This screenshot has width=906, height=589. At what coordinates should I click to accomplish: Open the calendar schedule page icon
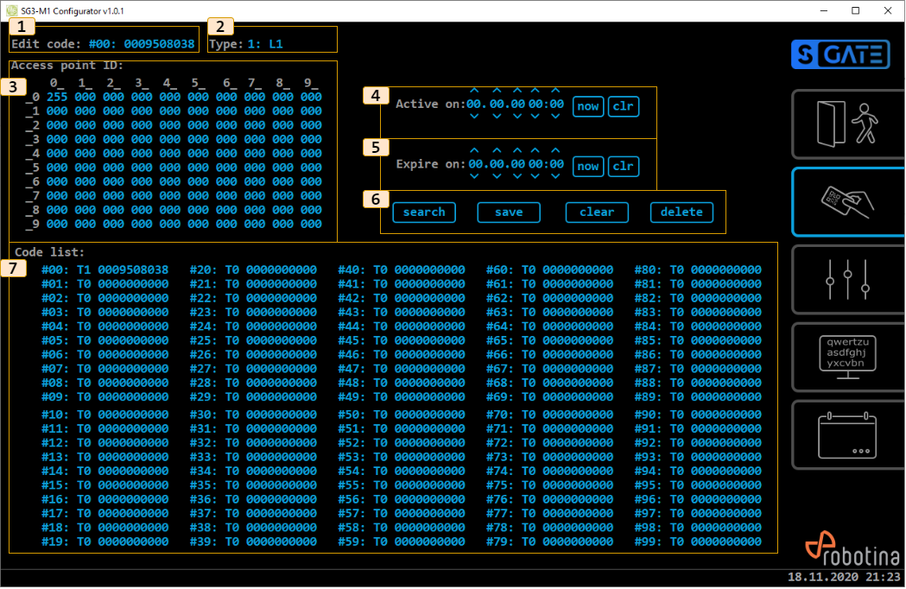coord(846,435)
